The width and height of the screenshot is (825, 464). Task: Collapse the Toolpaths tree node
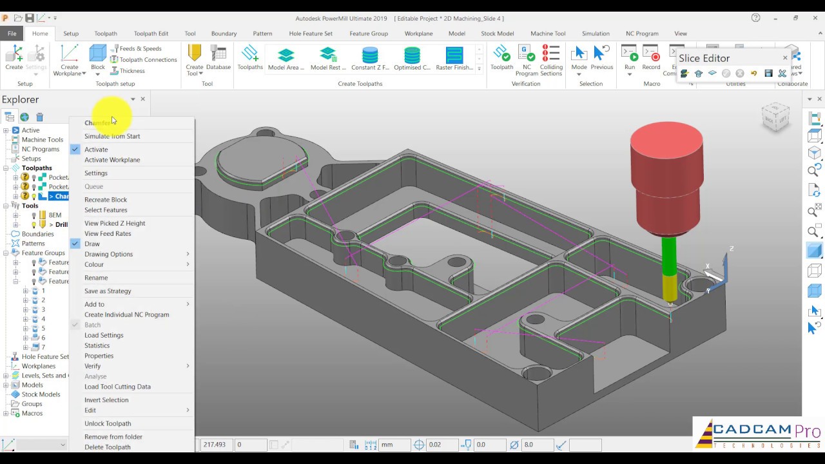click(6, 168)
